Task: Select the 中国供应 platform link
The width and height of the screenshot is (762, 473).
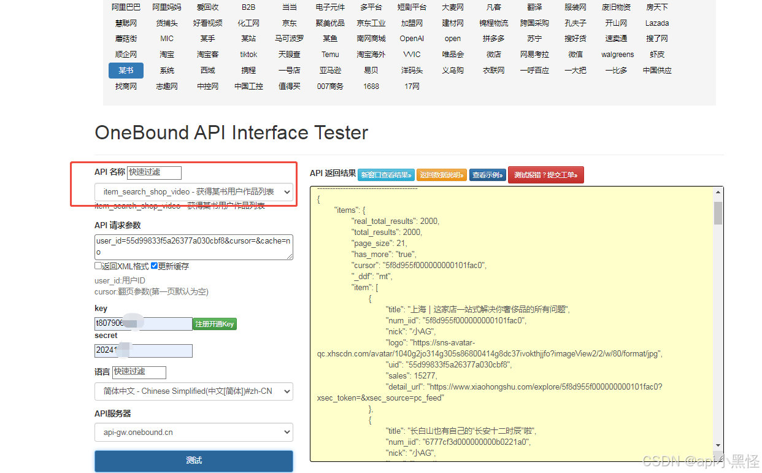Action: 657,71
